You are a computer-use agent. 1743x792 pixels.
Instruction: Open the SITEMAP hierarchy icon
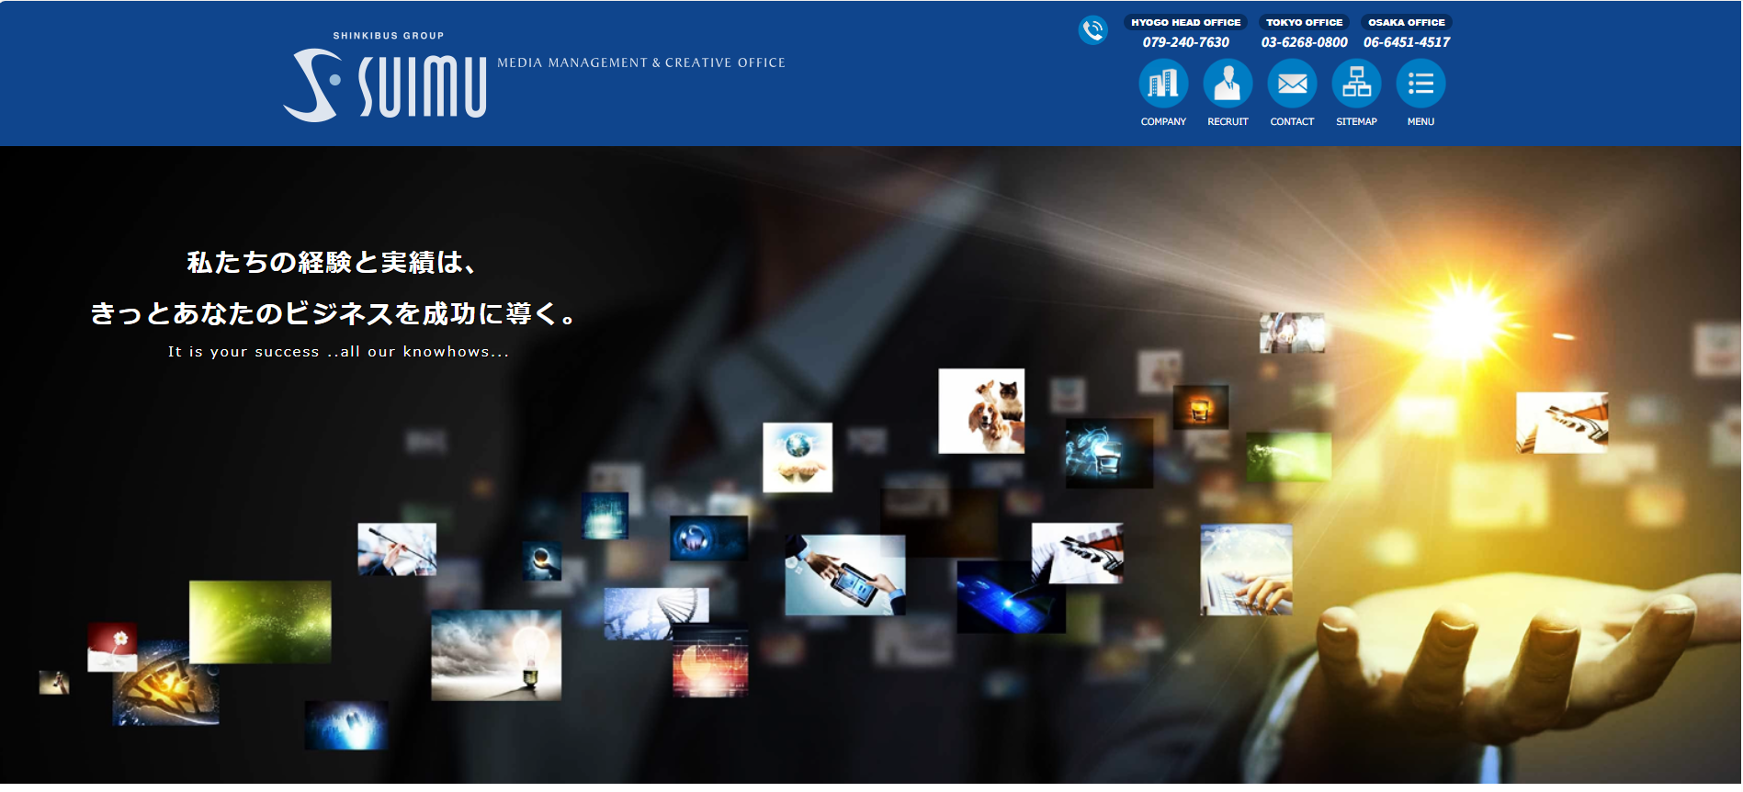(1356, 84)
